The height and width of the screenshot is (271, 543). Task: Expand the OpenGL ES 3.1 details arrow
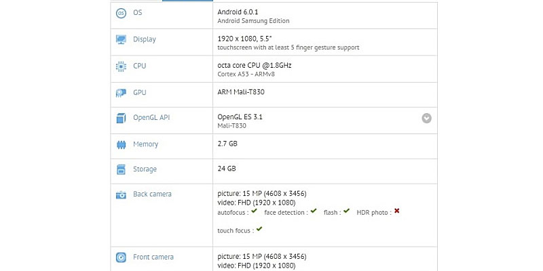point(427,119)
